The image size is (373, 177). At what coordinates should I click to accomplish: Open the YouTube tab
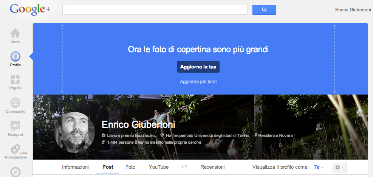click(x=159, y=167)
